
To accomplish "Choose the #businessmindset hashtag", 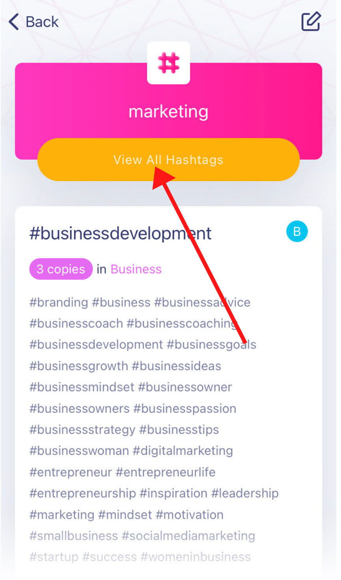I will 82,387.
